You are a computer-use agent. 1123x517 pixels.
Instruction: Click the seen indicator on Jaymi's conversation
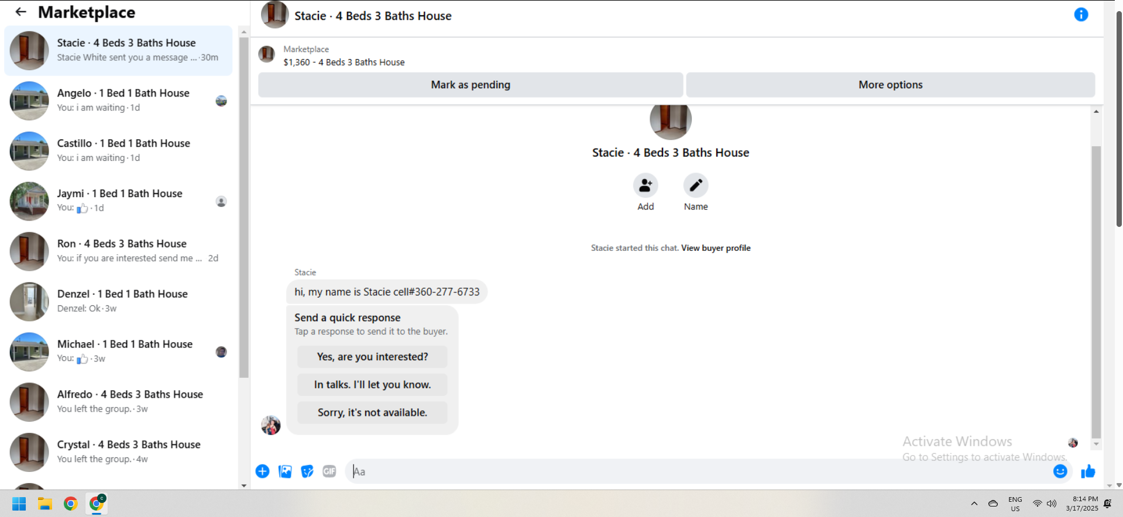221,202
